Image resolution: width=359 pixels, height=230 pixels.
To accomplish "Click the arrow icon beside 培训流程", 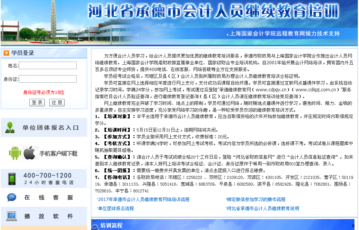I will click(x=96, y=225).
